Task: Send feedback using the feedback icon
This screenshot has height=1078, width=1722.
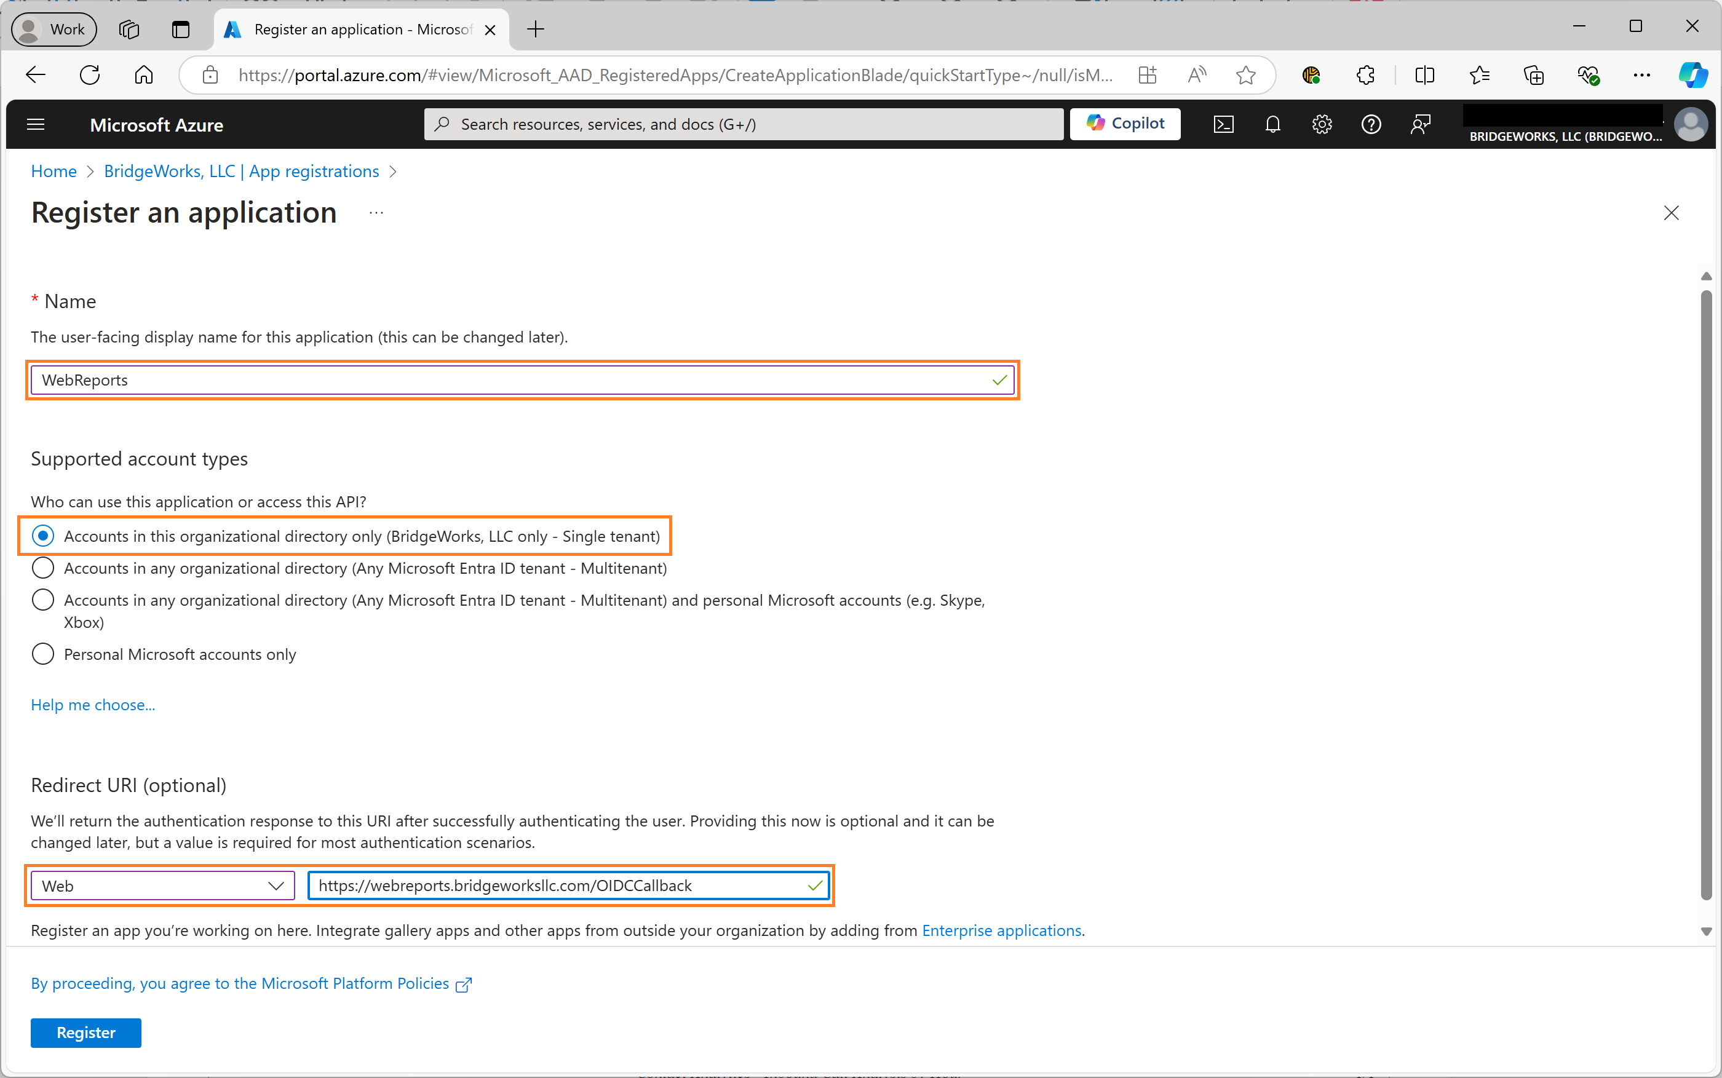Action: tap(1421, 124)
